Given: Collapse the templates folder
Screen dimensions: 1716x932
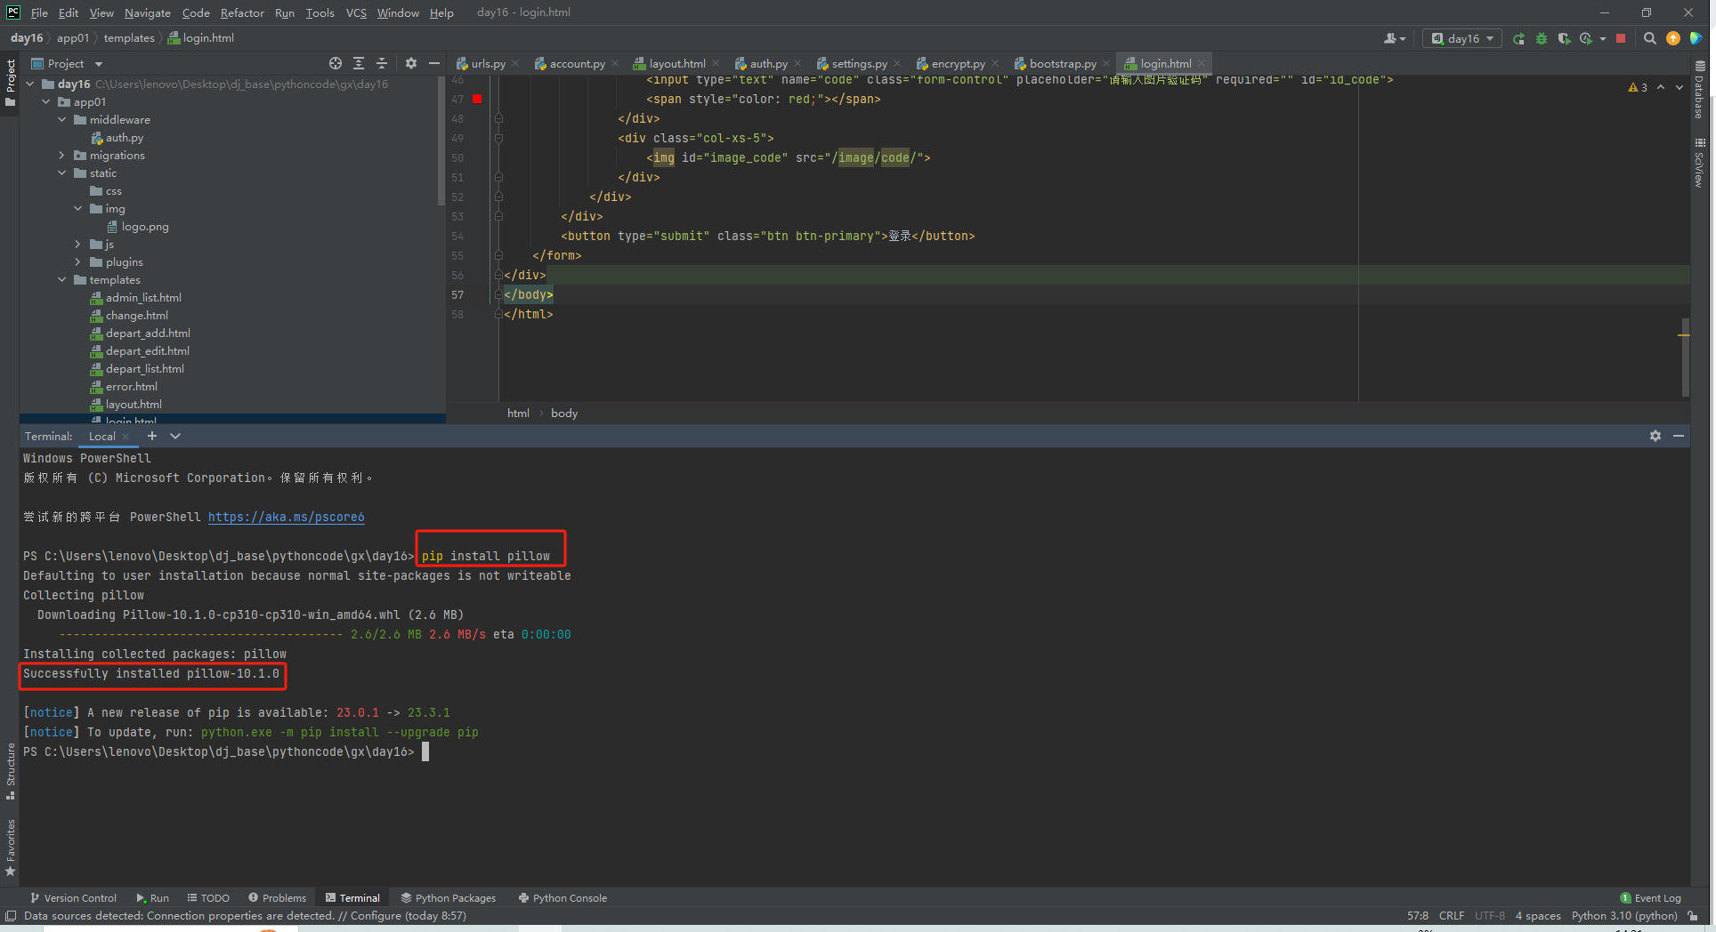Looking at the screenshot, I should [x=62, y=280].
